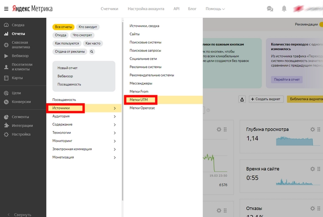
Task: Open the chat messages icon
Action: pos(270,9)
